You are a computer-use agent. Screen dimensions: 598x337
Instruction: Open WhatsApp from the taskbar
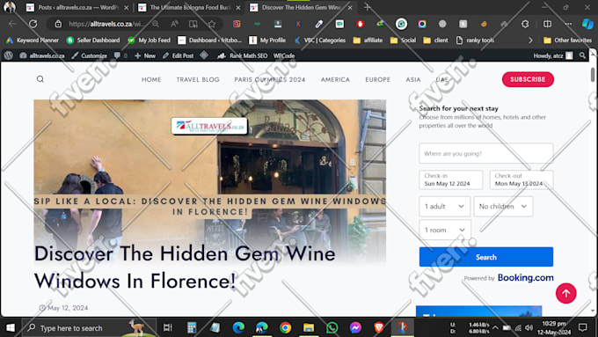point(332,327)
